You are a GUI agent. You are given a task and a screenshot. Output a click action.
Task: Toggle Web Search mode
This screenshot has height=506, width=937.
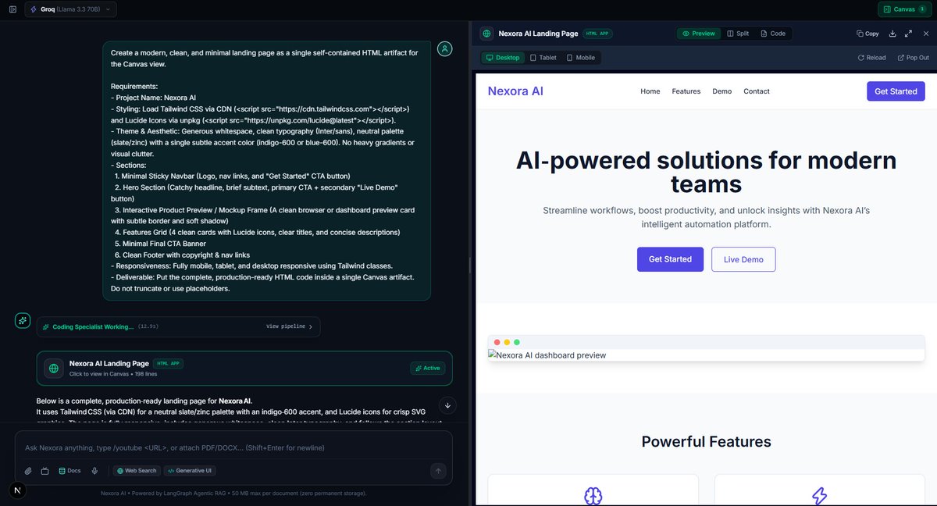point(137,471)
